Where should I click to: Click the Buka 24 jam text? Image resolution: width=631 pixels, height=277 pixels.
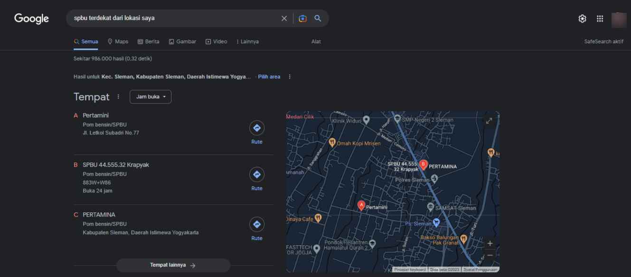[x=98, y=191]
